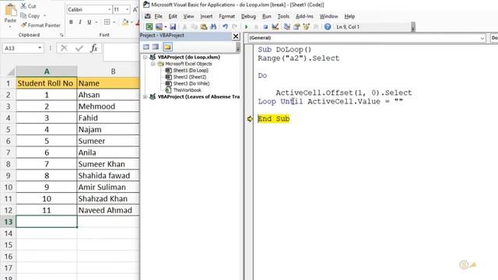Image resolution: width=498 pixels, height=280 pixels.
Task: Open Find using the binoculars icon
Action: [213, 27]
